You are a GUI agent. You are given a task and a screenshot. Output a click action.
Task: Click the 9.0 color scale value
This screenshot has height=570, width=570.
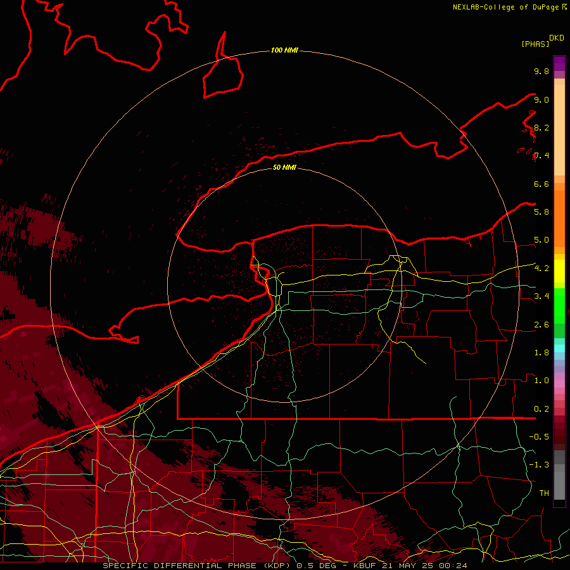(541, 99)
